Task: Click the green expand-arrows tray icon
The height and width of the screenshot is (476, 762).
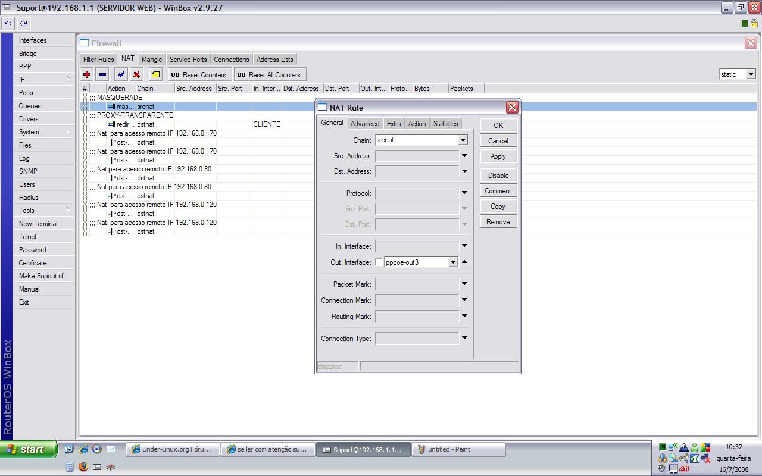Action: point(695,458)
